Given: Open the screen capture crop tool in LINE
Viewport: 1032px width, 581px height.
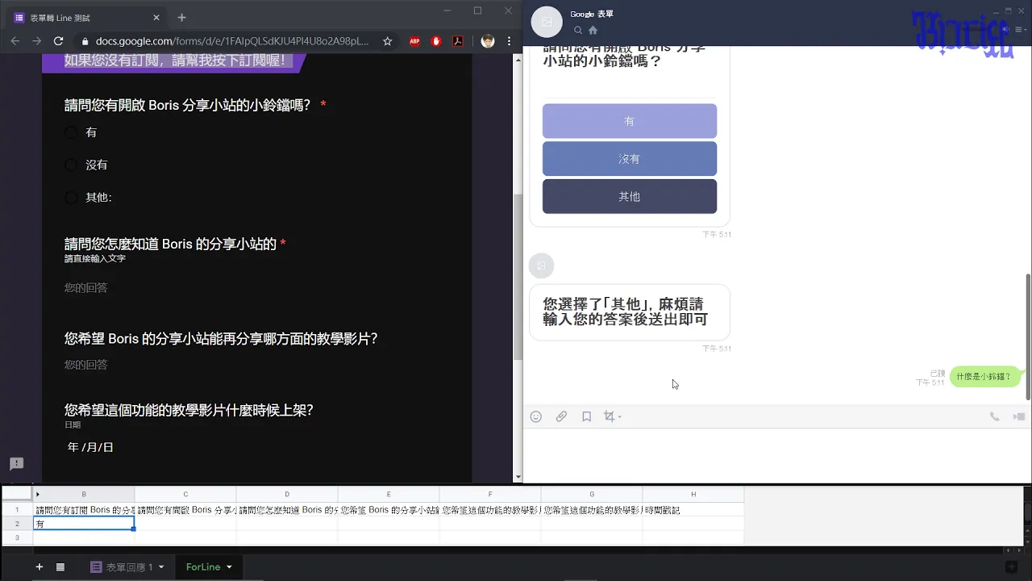Looking at the screenshot, I should pos(610,416).
